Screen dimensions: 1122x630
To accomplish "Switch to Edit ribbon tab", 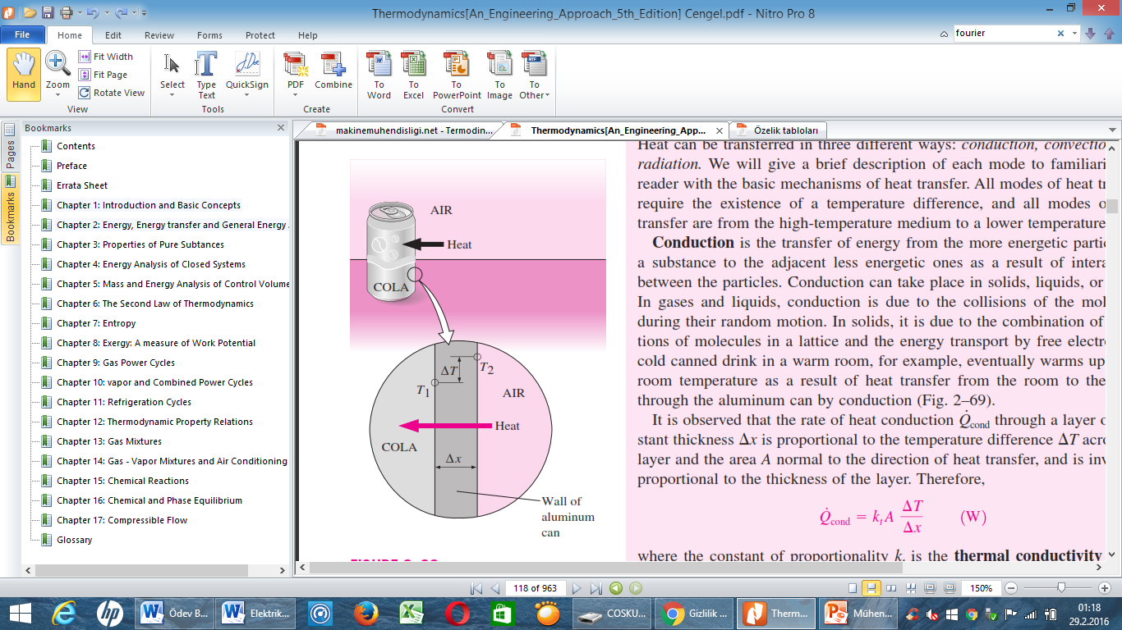I will (113, 35).
